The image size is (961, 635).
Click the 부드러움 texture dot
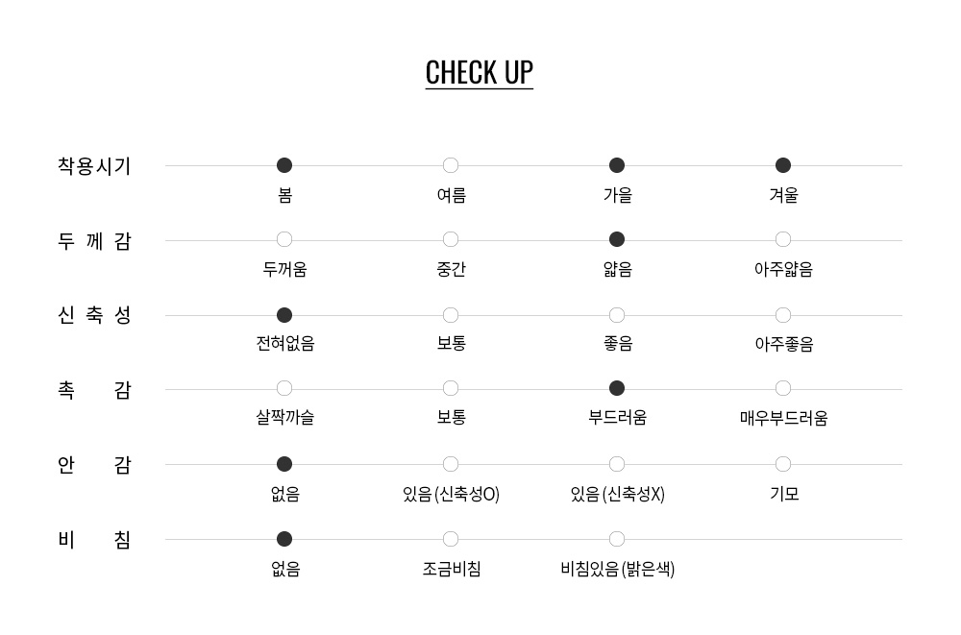pyautogui.click(x=617, y=388)
